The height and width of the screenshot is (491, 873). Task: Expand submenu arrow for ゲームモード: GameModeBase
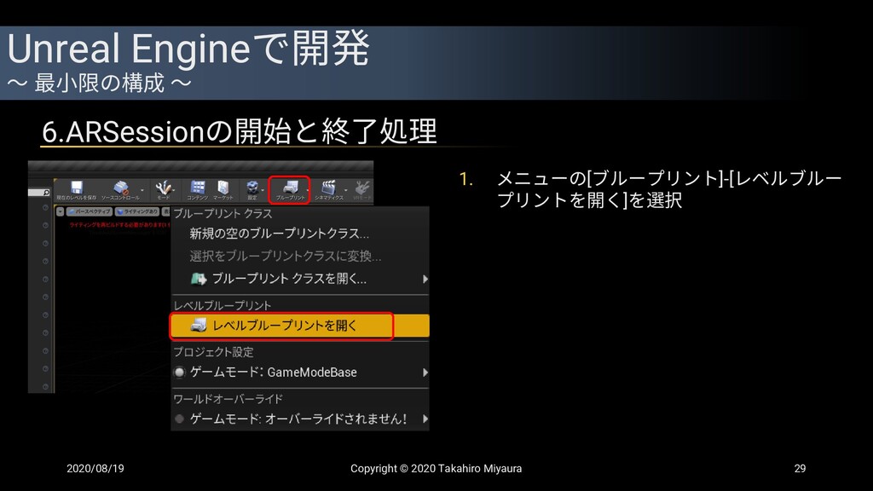tap(425, 373)
